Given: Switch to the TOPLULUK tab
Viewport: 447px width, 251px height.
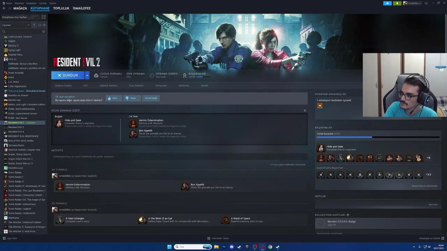Looking at the screenshot, I should coord(61,8).
